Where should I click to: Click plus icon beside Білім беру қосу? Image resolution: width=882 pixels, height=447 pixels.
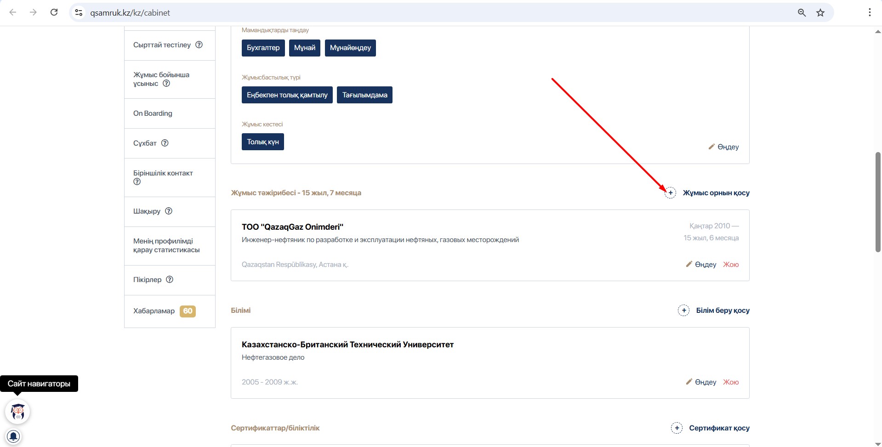click(683, 311)
